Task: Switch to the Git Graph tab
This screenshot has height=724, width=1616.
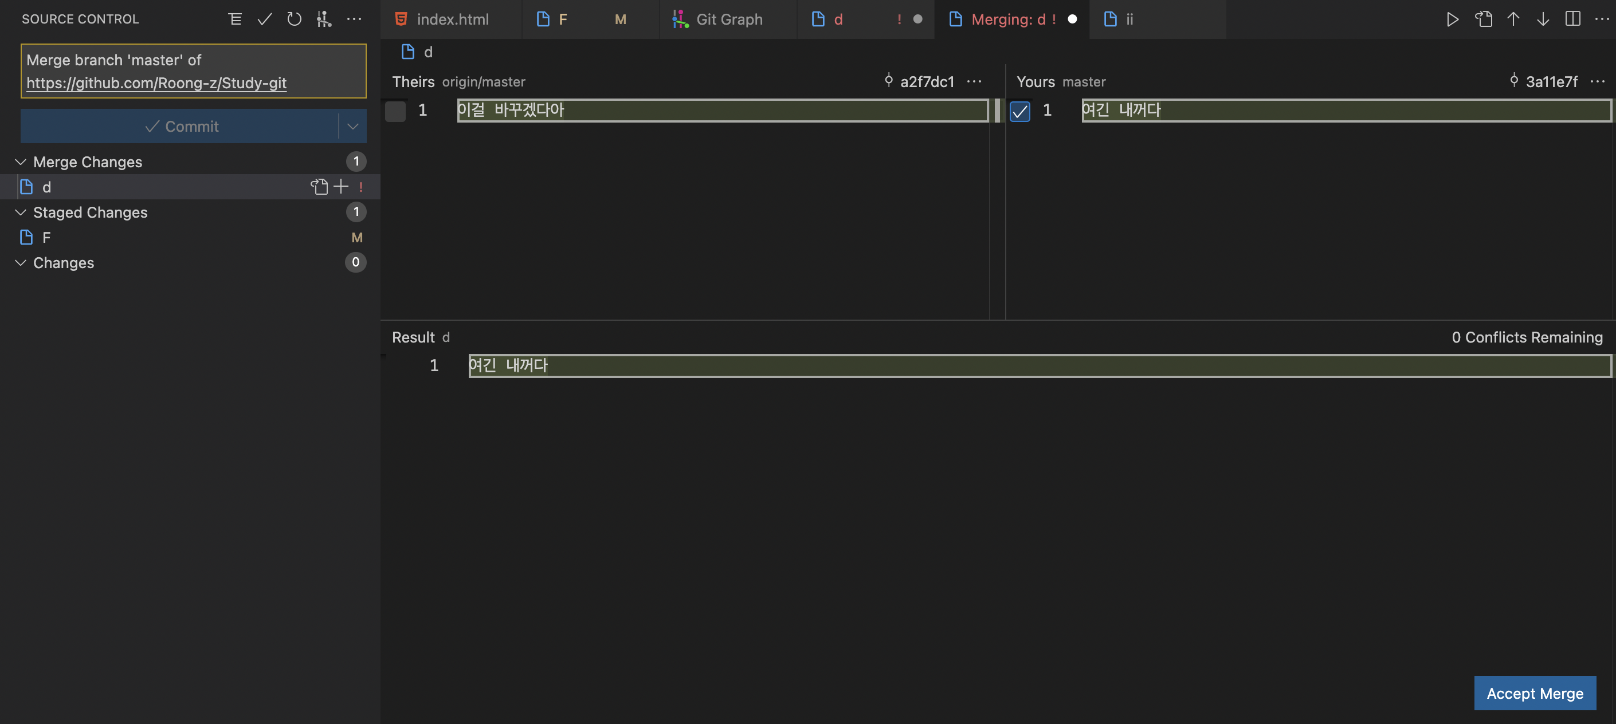Action: [728, 19]
